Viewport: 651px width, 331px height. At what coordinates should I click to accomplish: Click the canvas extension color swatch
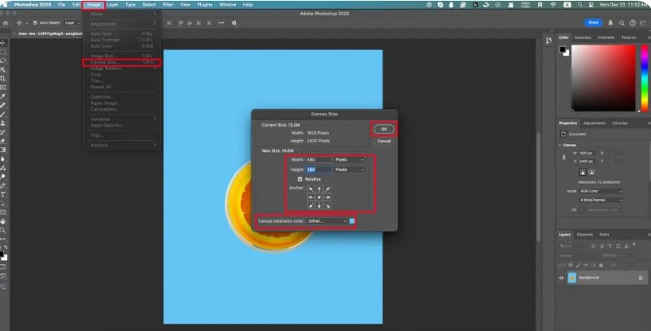click(x=352, y=221)
